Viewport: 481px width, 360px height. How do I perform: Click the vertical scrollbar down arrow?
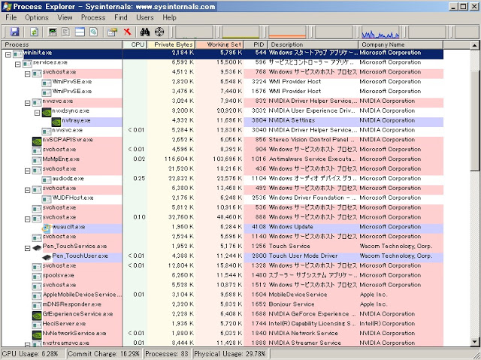tap(474, 342)
